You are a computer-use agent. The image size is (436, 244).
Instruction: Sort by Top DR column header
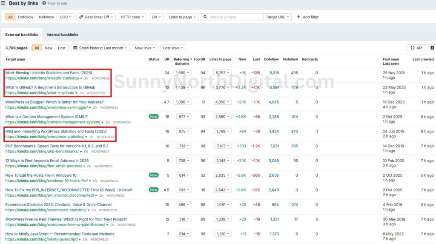(x=199, y=59)
